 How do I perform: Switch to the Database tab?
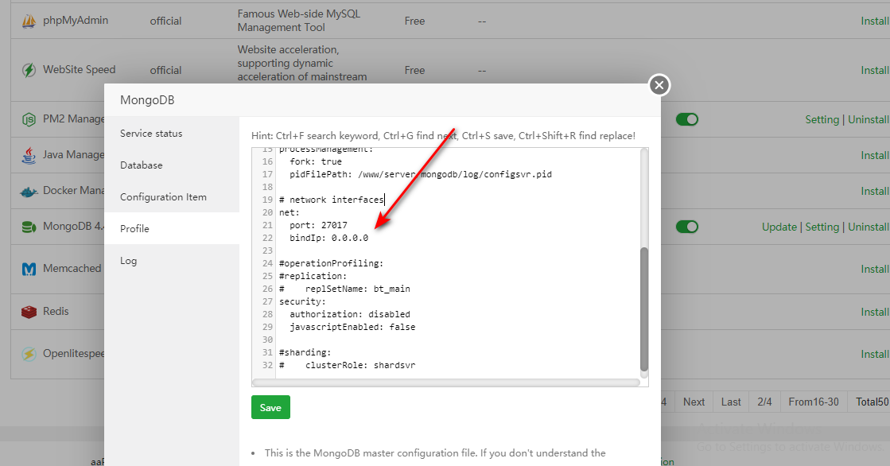pyautogui.click(x=142, y=165)
